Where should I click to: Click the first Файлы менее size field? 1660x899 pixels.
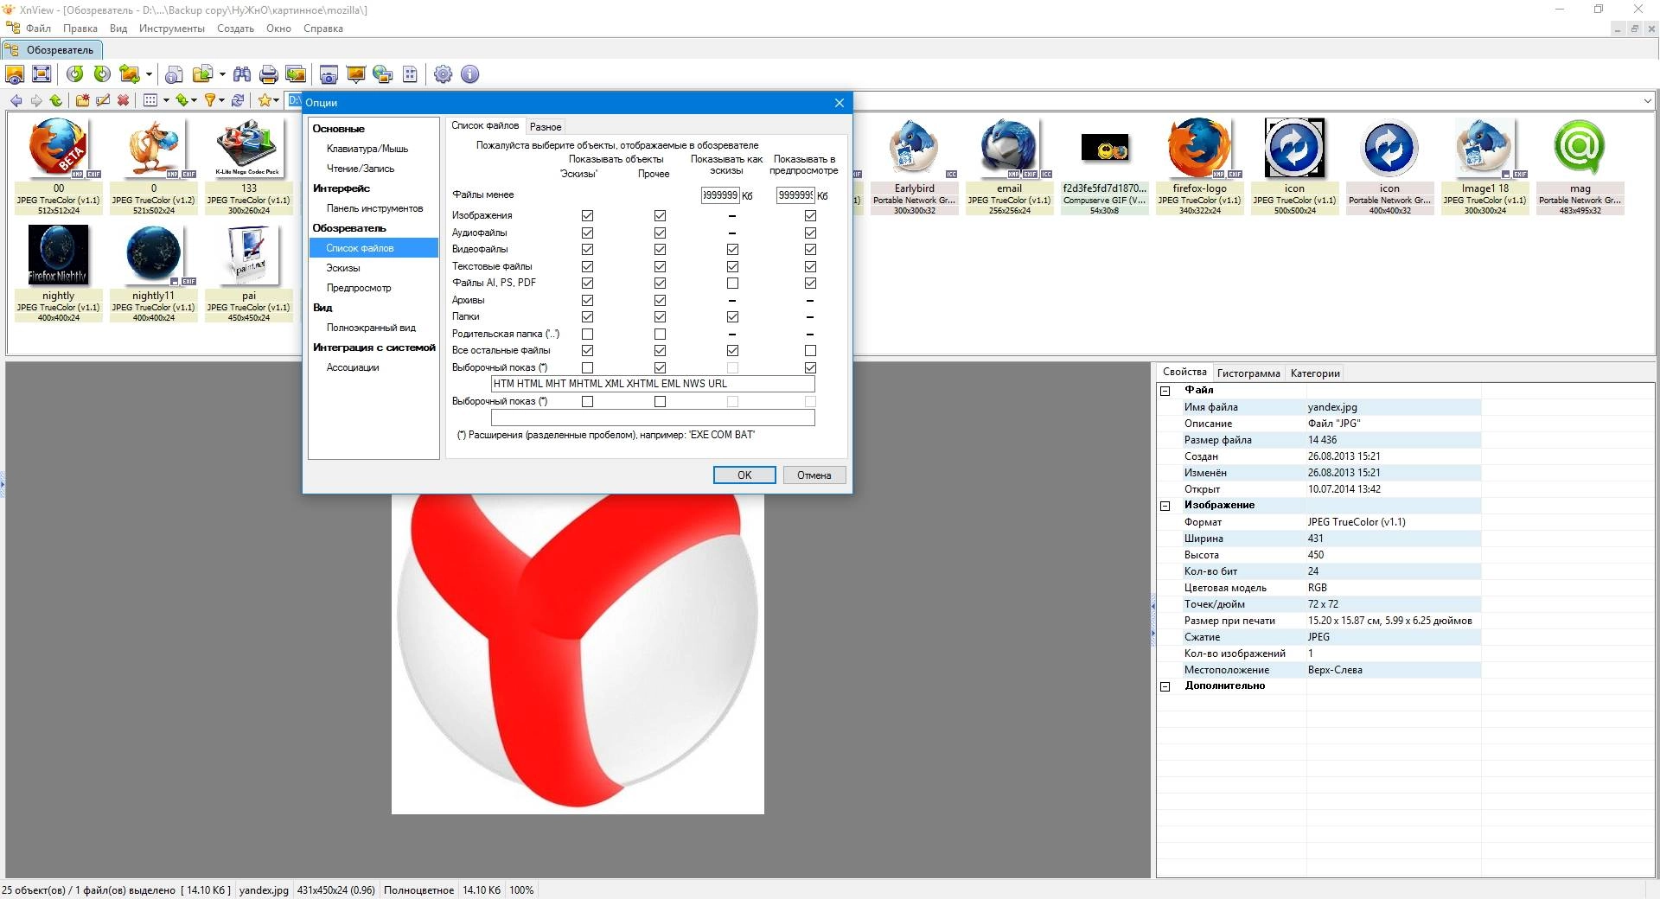(x=720, y=195)
